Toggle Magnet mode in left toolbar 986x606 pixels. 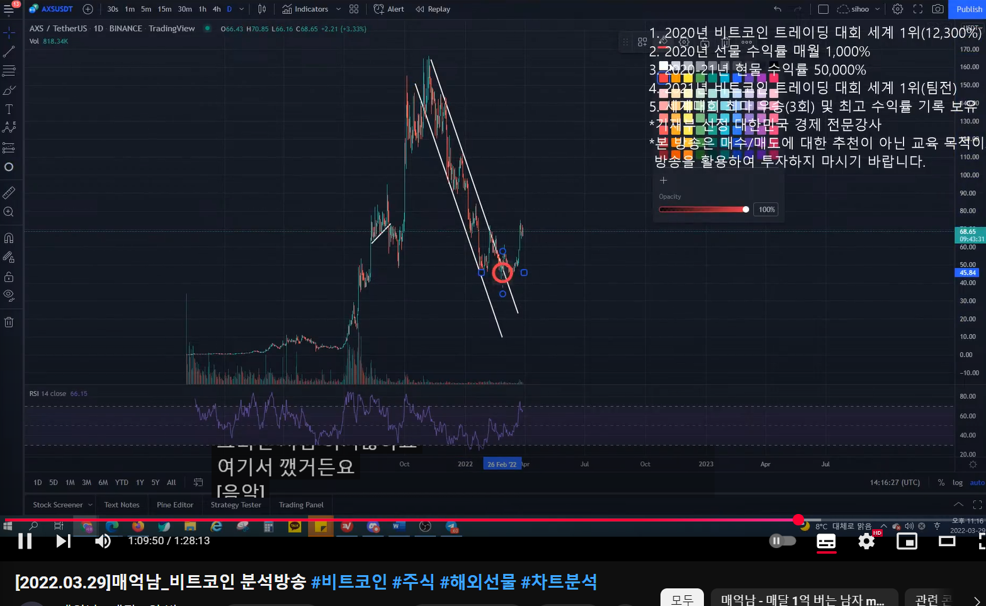point(9,238)
